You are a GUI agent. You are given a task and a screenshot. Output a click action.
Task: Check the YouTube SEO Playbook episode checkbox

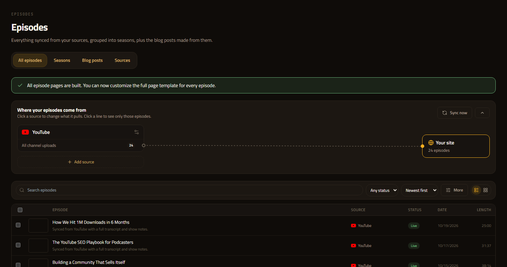[x=18, y=245]
